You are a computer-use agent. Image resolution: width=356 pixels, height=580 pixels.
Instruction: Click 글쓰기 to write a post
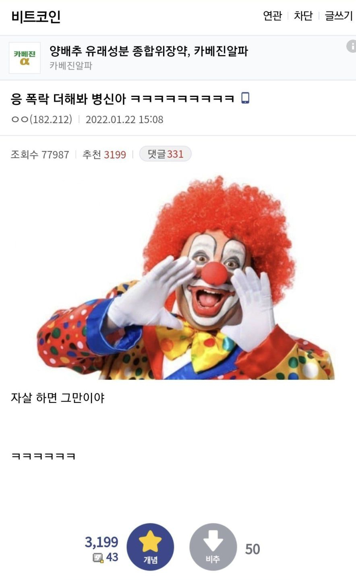tap(339, 16)
